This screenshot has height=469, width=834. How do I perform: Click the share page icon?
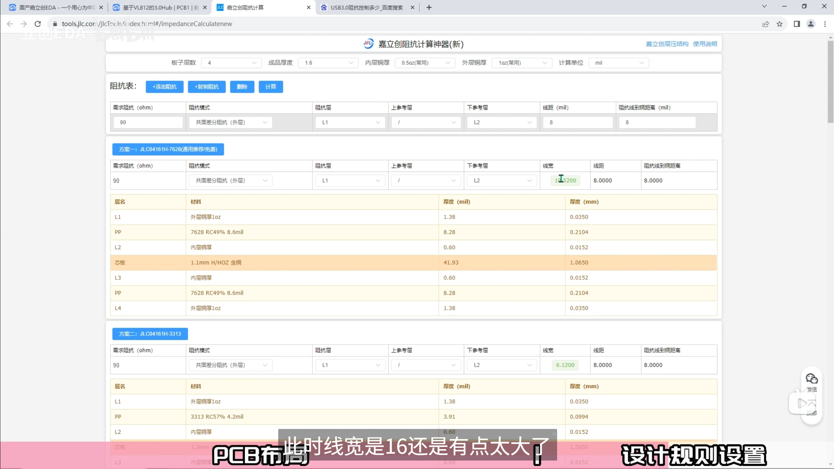click(766, 24)
